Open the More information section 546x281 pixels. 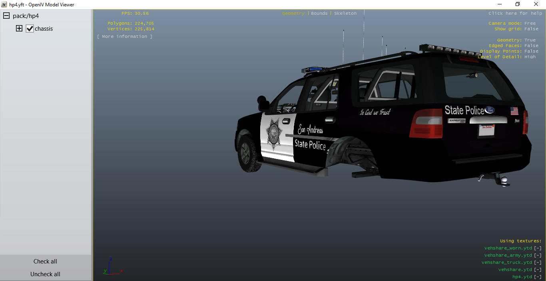125,37
